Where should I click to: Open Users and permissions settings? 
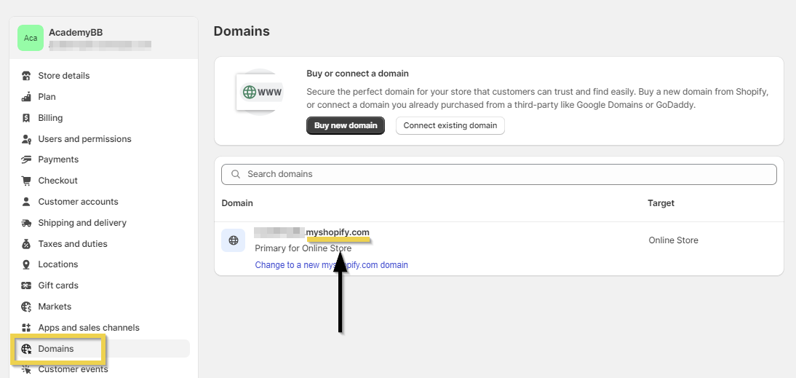pos(84,139)
